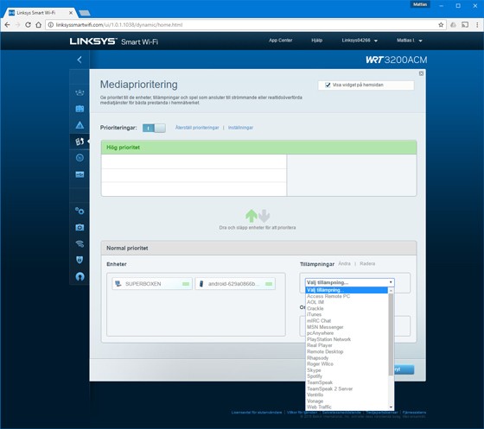
Task: Click Ändra next to Tillämpningar
Action: click(x=344, y=263)
